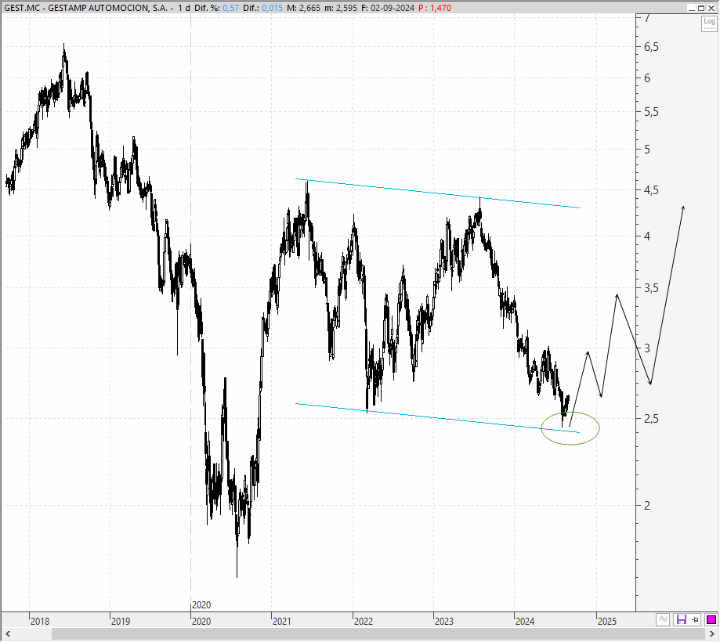
Task: Click the 1 d timeframe indicator in title
Action: pos(184,8)
